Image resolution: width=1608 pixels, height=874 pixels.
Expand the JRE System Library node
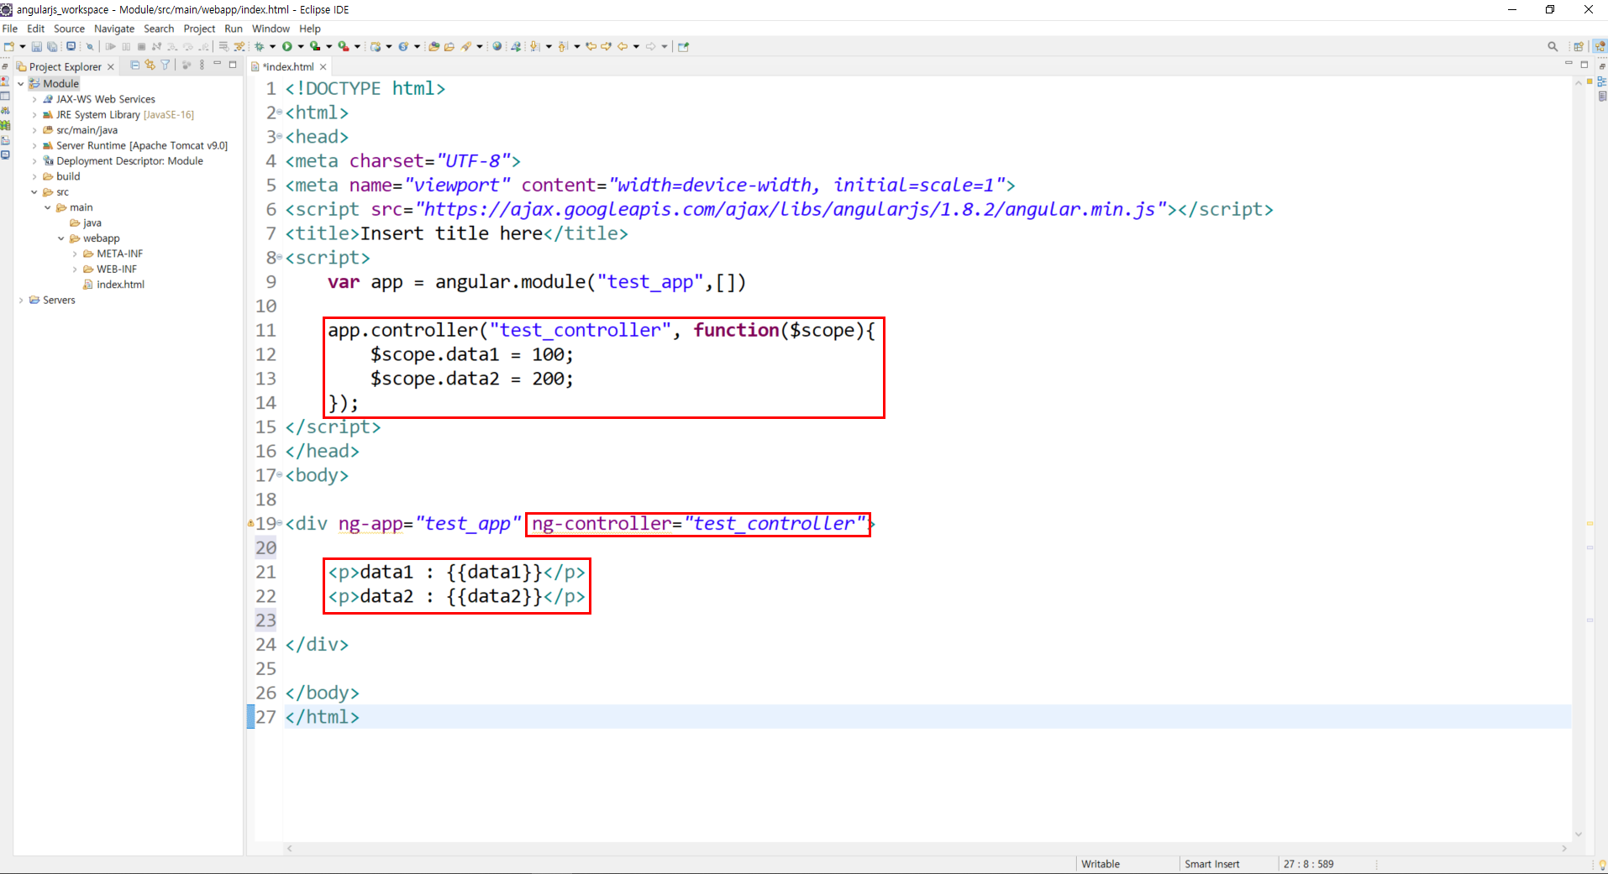click(x=34, y=115)
